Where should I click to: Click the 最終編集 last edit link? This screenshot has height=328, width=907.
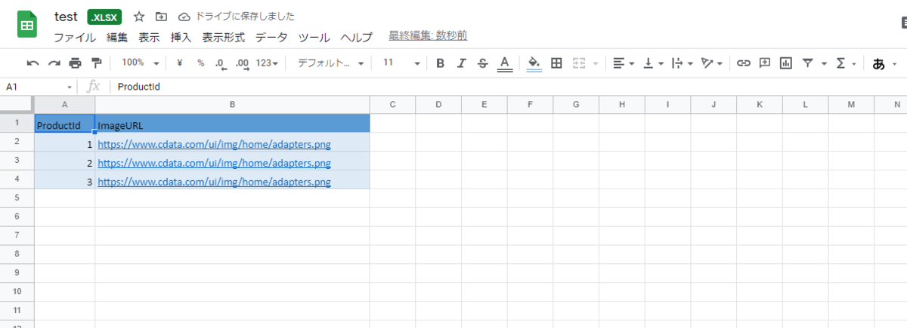427,36
